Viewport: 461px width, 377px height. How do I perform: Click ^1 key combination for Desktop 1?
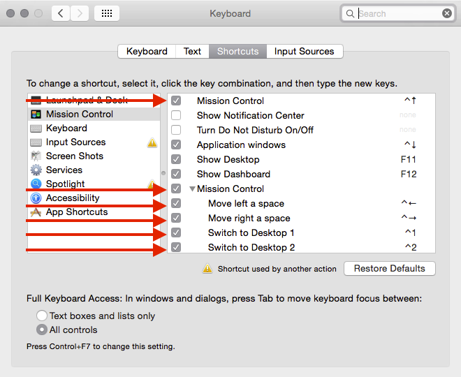tap(411, 232)
